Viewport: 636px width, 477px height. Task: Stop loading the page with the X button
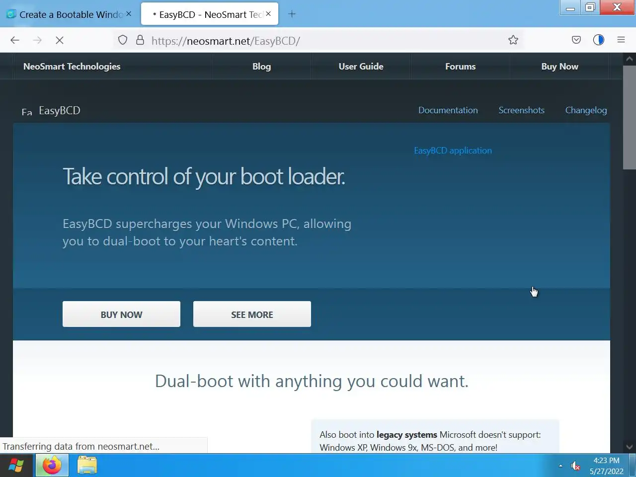(x=60, y=40)
